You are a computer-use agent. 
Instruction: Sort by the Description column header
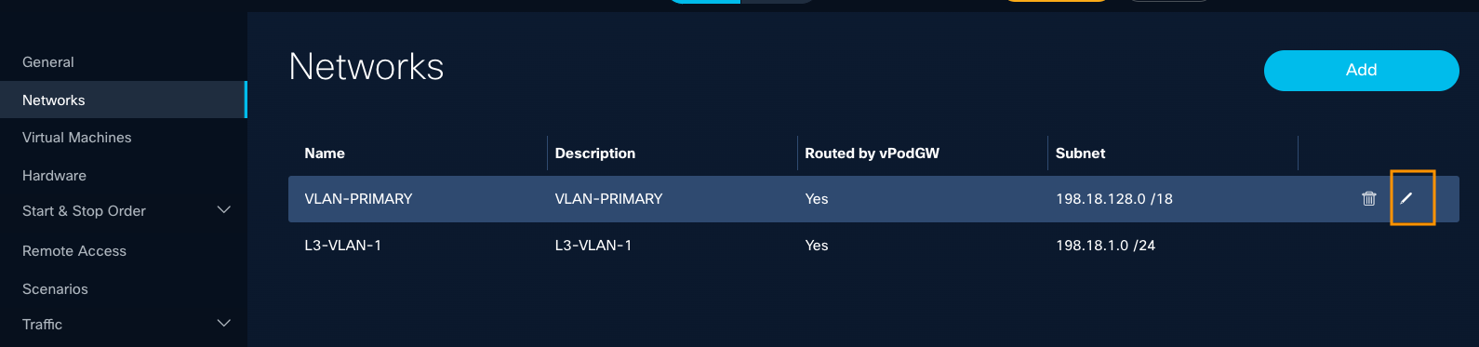[595, 153]
